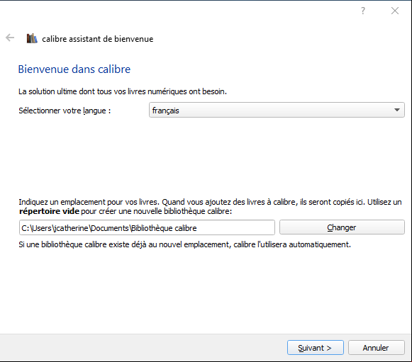Open the français language combo box
This screenshot has height=362, width=412.
coord(277,110)
